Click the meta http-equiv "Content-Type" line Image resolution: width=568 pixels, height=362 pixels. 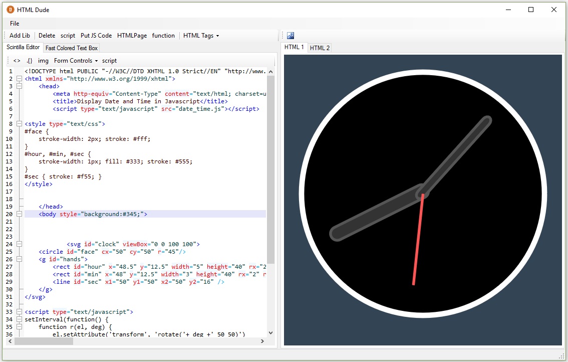(x=159, y=94)
